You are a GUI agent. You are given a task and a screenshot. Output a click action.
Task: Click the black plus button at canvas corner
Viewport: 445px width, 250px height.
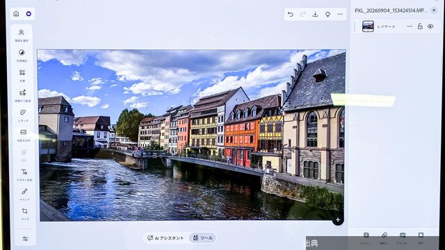point(338,220)
